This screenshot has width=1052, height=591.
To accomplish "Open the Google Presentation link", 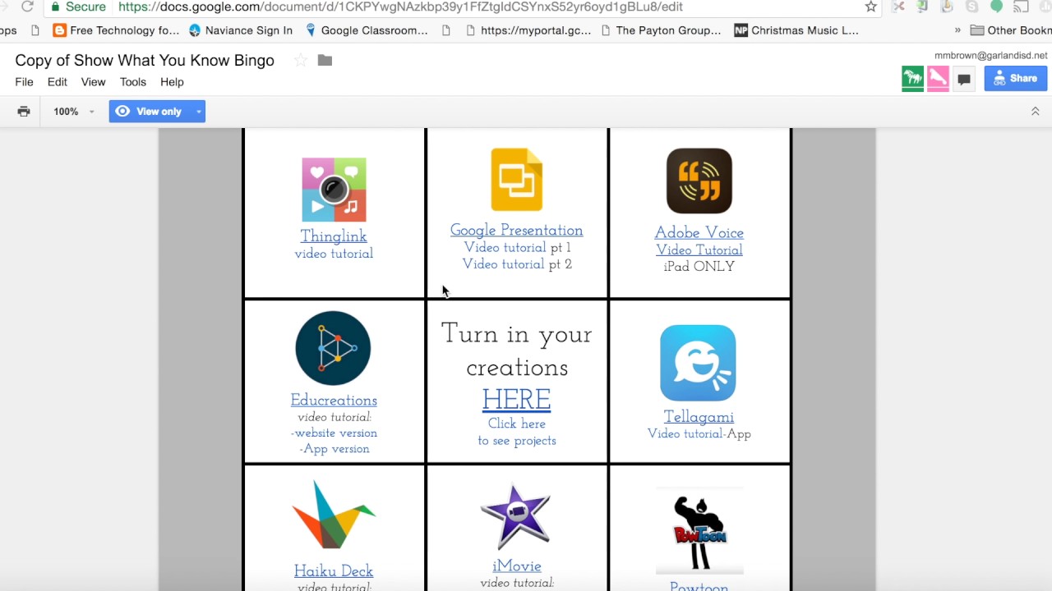I will (x=517, y=231).
